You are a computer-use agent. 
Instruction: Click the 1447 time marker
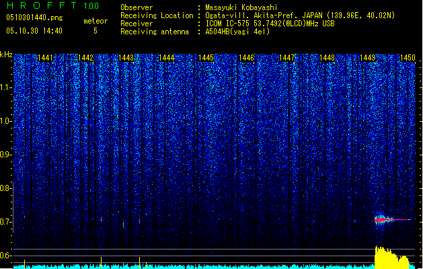click(286, 58)
